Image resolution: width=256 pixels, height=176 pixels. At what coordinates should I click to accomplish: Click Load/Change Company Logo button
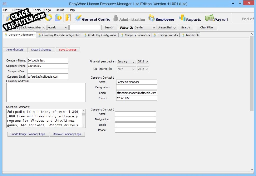(x=28, y=134)
